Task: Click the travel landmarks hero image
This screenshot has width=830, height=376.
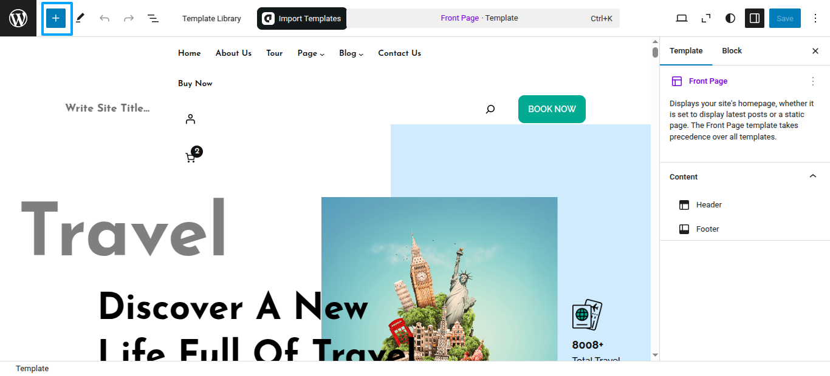Action: tap(439, 279)
